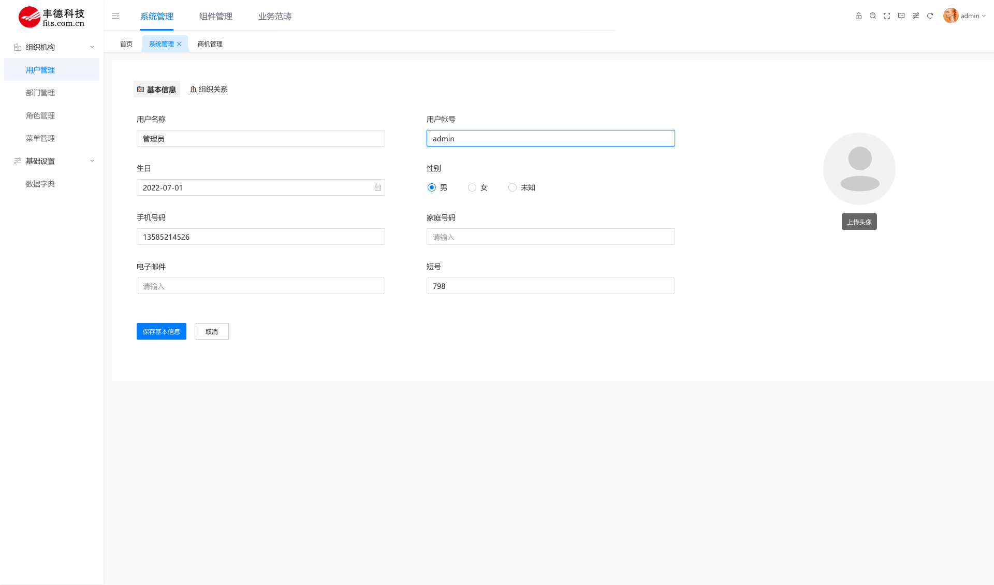Open the messages chat icon
The height and width of the screenshot is (585, 994).
tap(901, 16)
